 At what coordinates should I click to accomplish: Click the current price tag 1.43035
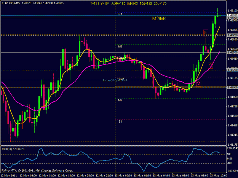click(232, 15)
